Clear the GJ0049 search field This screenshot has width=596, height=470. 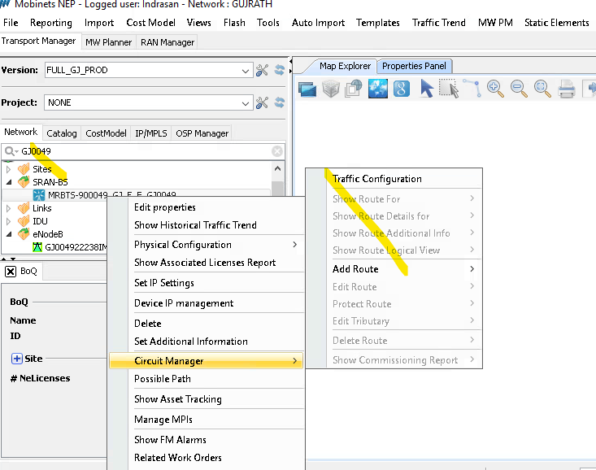(277, 151)
